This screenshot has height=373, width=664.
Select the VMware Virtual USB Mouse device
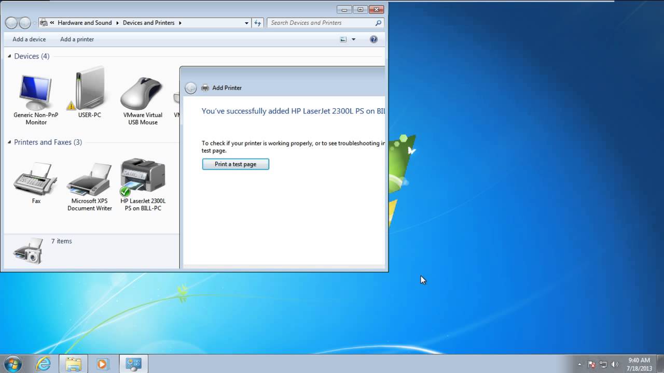[143, 101]
